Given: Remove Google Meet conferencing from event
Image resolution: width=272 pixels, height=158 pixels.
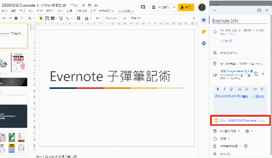Looking at the screenshot, I should coord(263,74).
